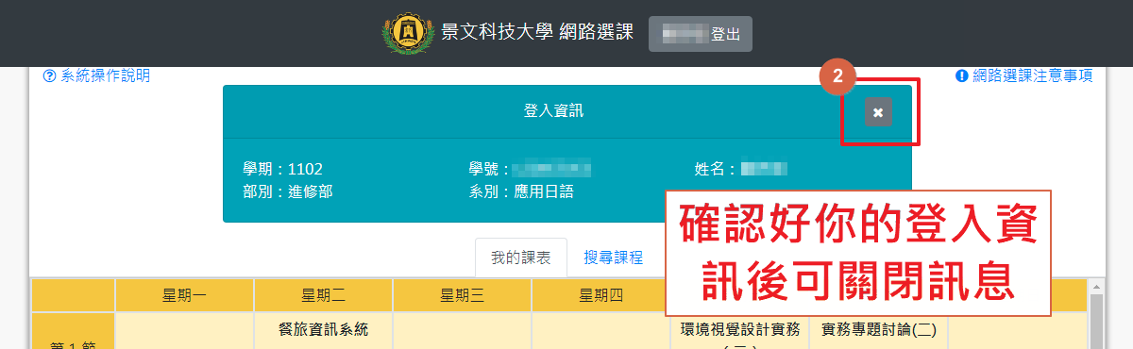Click 環境視覺設計實務 course cell
Image resolution: width=1133 pixels, height=349 pixels.
(740, 331)
